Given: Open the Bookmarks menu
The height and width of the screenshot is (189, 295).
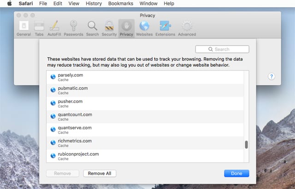Looking at the screenshot, I should click(x=122, y=4).
